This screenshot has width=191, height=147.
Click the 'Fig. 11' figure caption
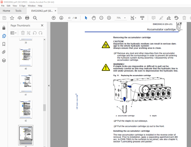click(132, 75)
